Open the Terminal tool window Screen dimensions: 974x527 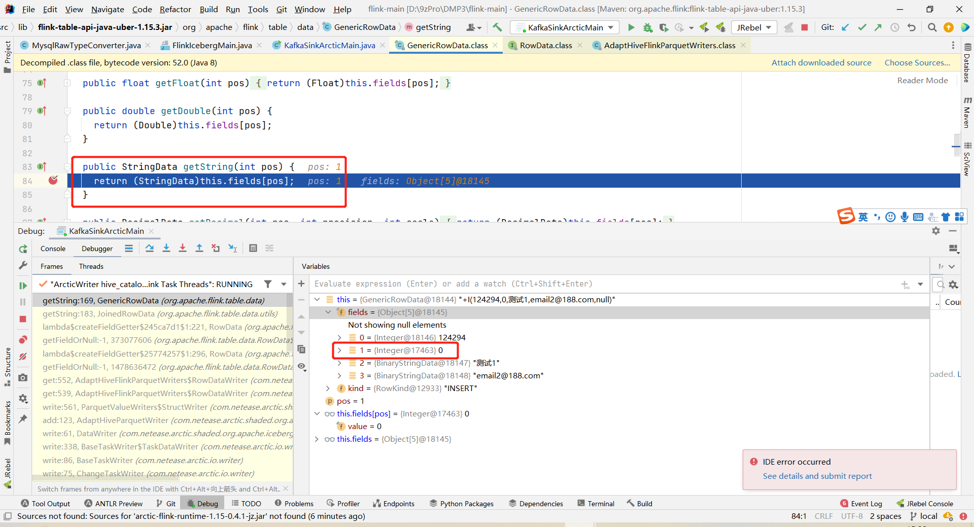[596, 504]
